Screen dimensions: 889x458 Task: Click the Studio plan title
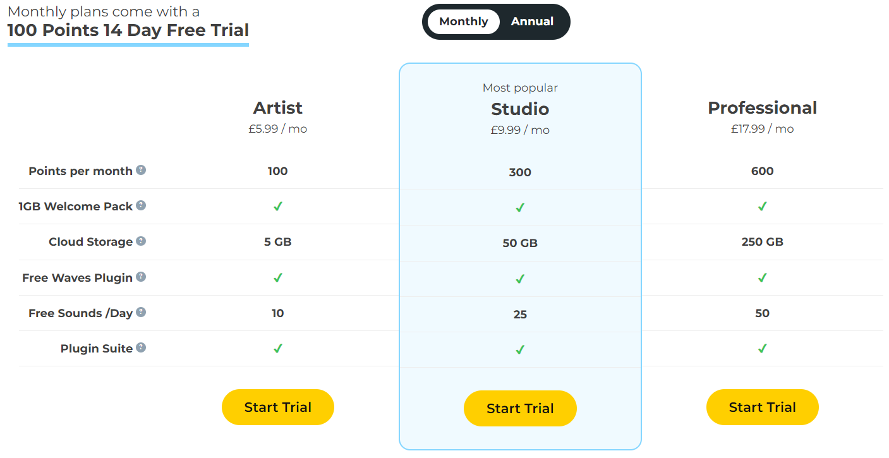520,109
